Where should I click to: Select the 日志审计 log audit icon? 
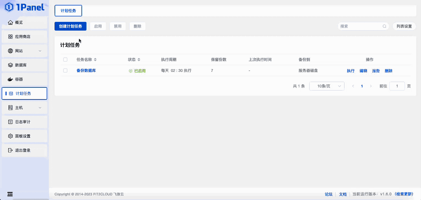point(10,122)
